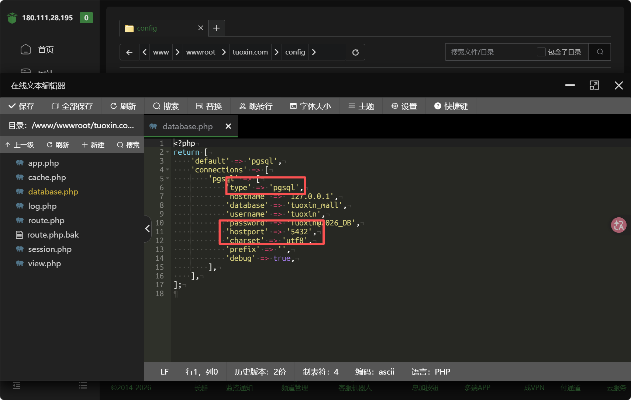Image resolution: width=631 pixels, height=400 pixels.
Task: Toggle the 包含子目录 checkbox
Action: [x=541, y=52]
